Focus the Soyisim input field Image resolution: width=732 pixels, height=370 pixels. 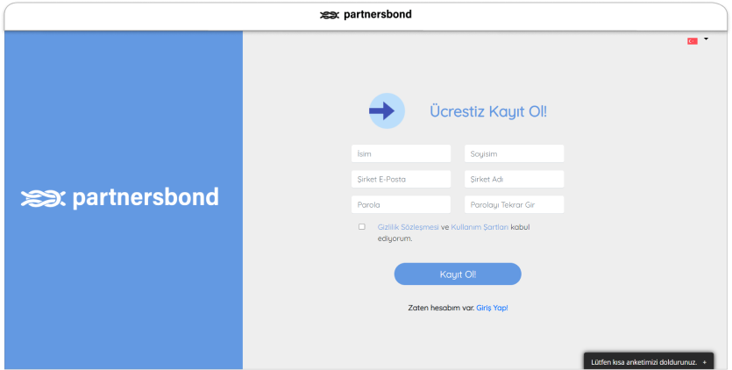(x=514, y=153)
